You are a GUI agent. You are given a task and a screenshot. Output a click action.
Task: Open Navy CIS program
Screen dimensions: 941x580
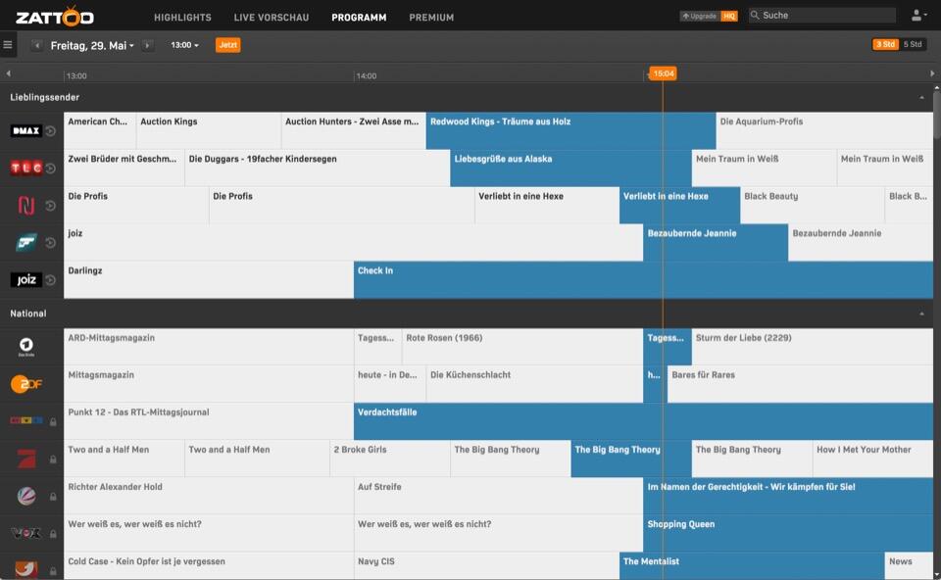(486, 565)
